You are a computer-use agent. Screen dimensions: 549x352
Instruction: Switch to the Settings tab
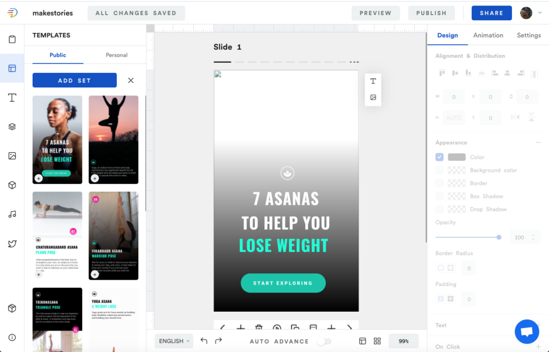point(529,35)
